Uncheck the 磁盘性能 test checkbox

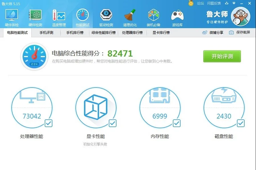coord(241,123)
